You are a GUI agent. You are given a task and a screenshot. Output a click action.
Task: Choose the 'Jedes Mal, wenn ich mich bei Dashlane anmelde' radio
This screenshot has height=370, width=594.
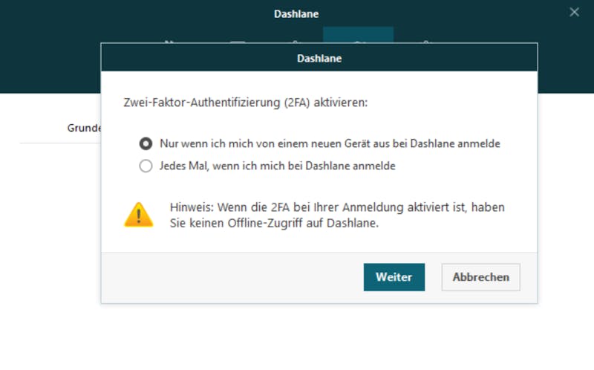coord(146,166)
